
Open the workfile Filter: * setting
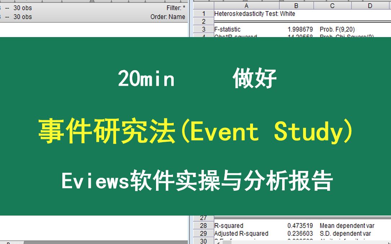175,8
